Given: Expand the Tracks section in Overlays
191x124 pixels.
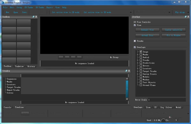Looking at the screenshot, I should pyautogui.click(x=135, y=41).
